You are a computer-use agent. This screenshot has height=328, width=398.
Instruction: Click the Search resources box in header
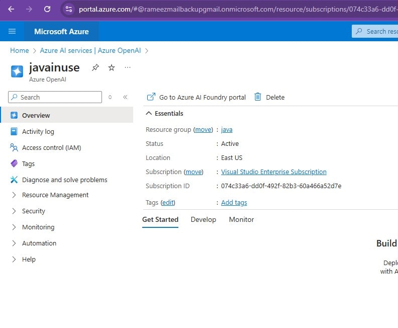[375, 31]
